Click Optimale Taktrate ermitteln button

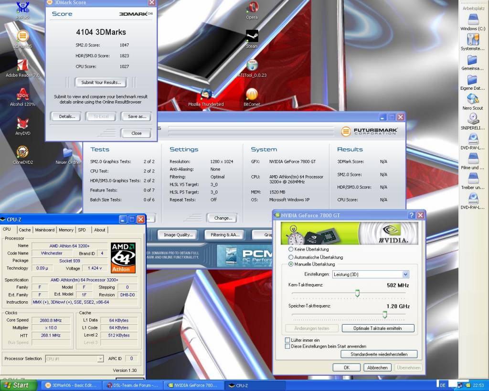pyautogui.click(x=378, y=328)
